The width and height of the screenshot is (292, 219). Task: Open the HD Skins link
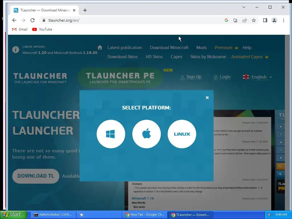(x=154, y=57)
